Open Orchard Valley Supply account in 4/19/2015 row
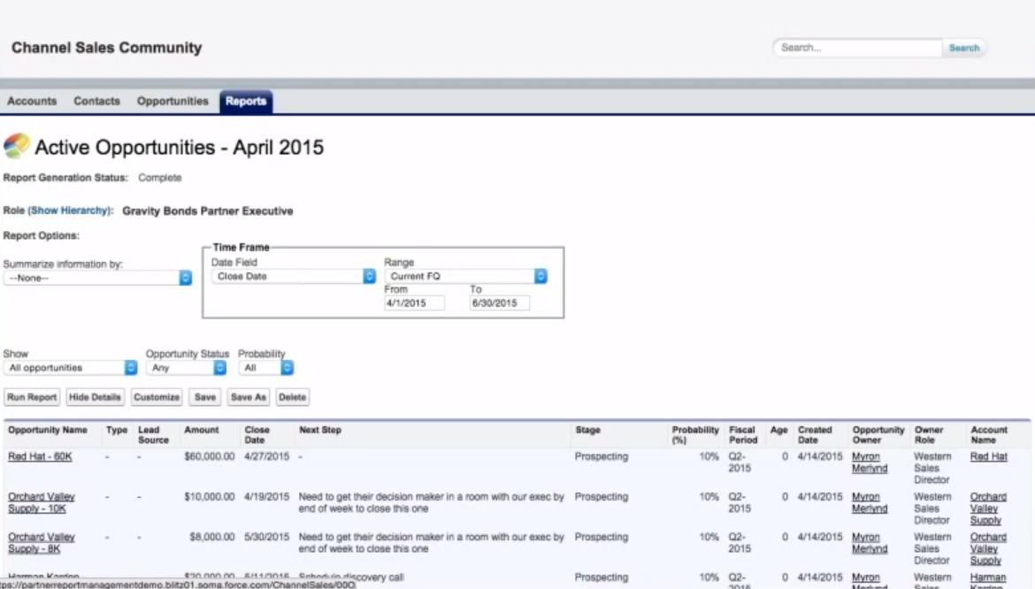Screen dimensions: 1035x589 click(x=988, y=509)
